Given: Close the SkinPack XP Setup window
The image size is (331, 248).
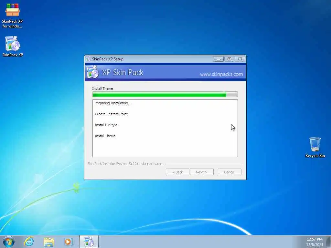Looking at the screenshot, I should (x=240, y=59).
